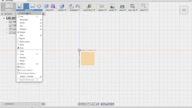Click the Browser panel options dot
The height and width of the screenshot is (108, 192).
click(x=43, y=14)
